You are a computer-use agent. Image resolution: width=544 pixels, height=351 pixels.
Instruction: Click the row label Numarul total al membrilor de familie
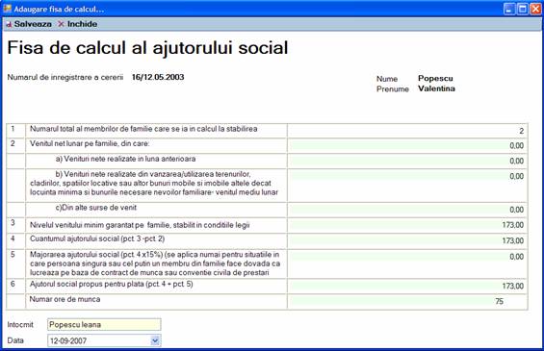pos(143,129)
